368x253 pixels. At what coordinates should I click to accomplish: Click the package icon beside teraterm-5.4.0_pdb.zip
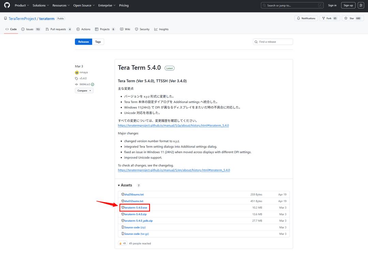(x=123, y=221)
